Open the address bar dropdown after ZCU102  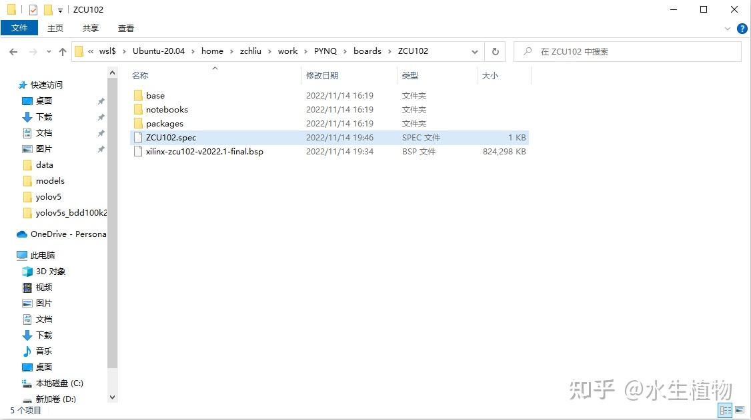(474, 51)
